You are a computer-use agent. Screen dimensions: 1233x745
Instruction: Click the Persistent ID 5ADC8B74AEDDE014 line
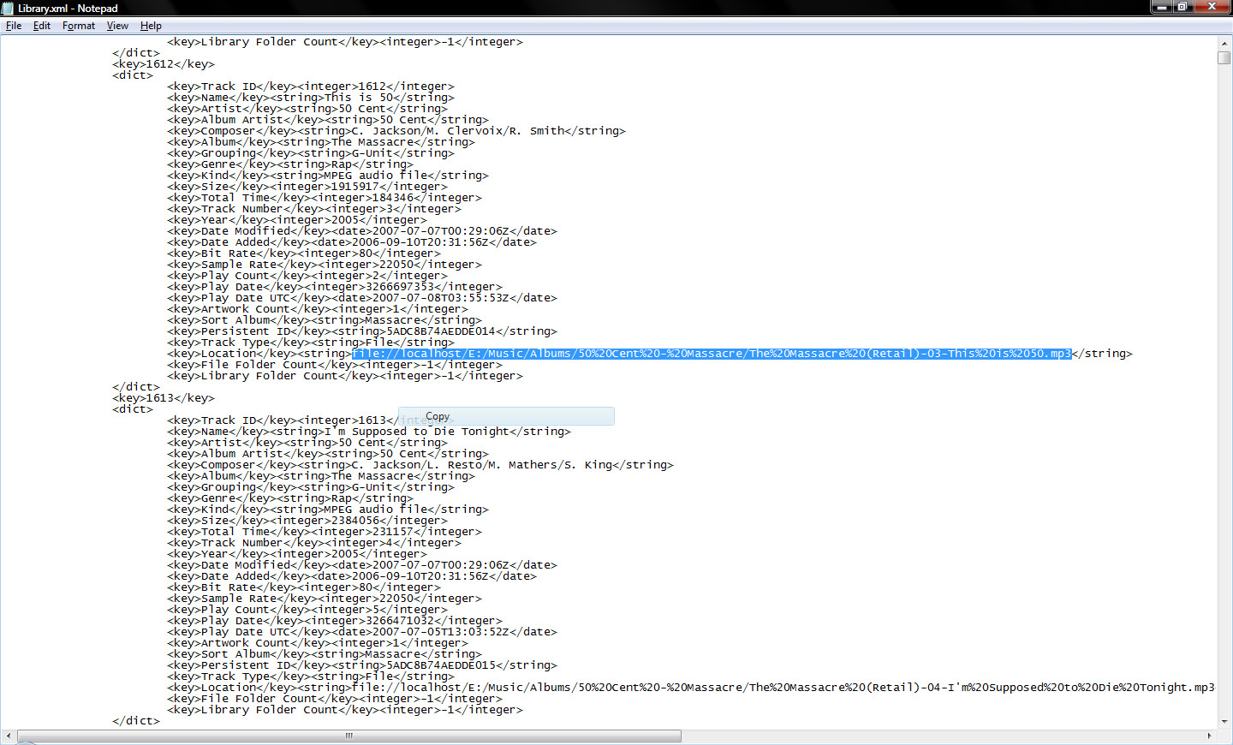pos(362,331)
